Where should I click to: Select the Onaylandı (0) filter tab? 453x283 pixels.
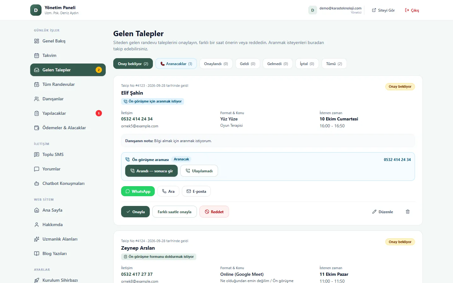(x=216, y=64)
